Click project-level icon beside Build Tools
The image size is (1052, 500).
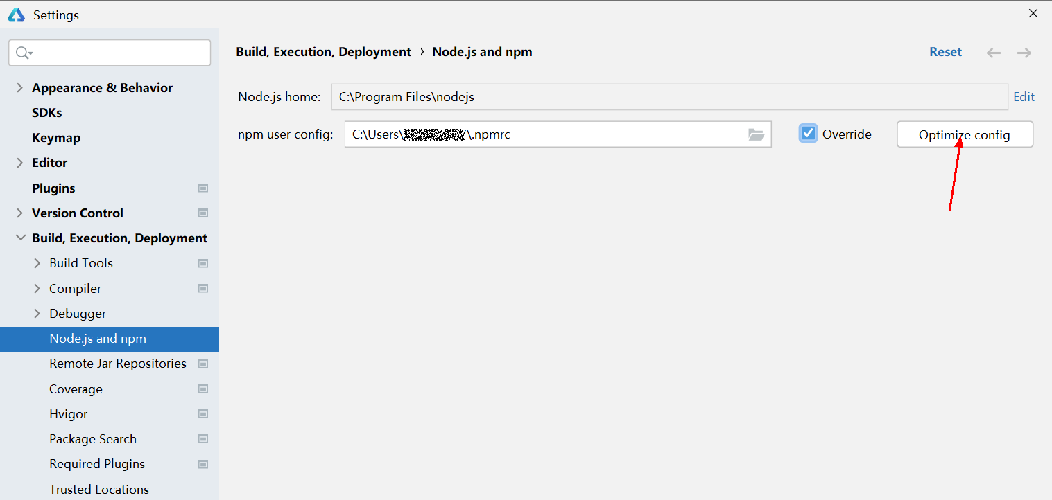click(x=203, y=263)
